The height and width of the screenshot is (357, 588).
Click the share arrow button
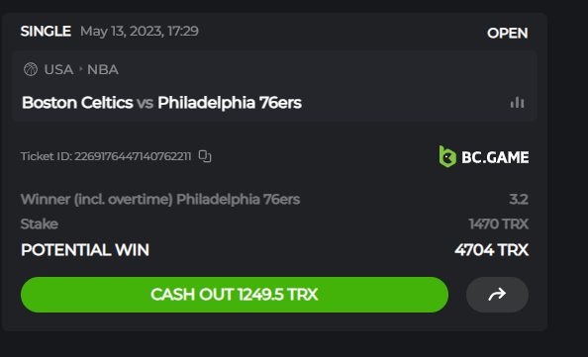[x=497, y=295]
